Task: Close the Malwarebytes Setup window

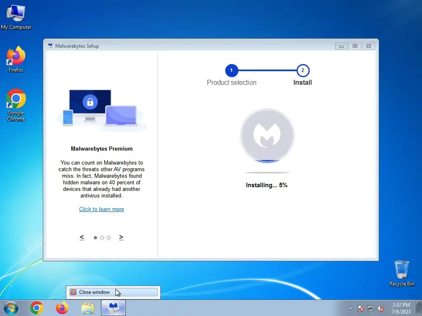Action: coord(369,46)
